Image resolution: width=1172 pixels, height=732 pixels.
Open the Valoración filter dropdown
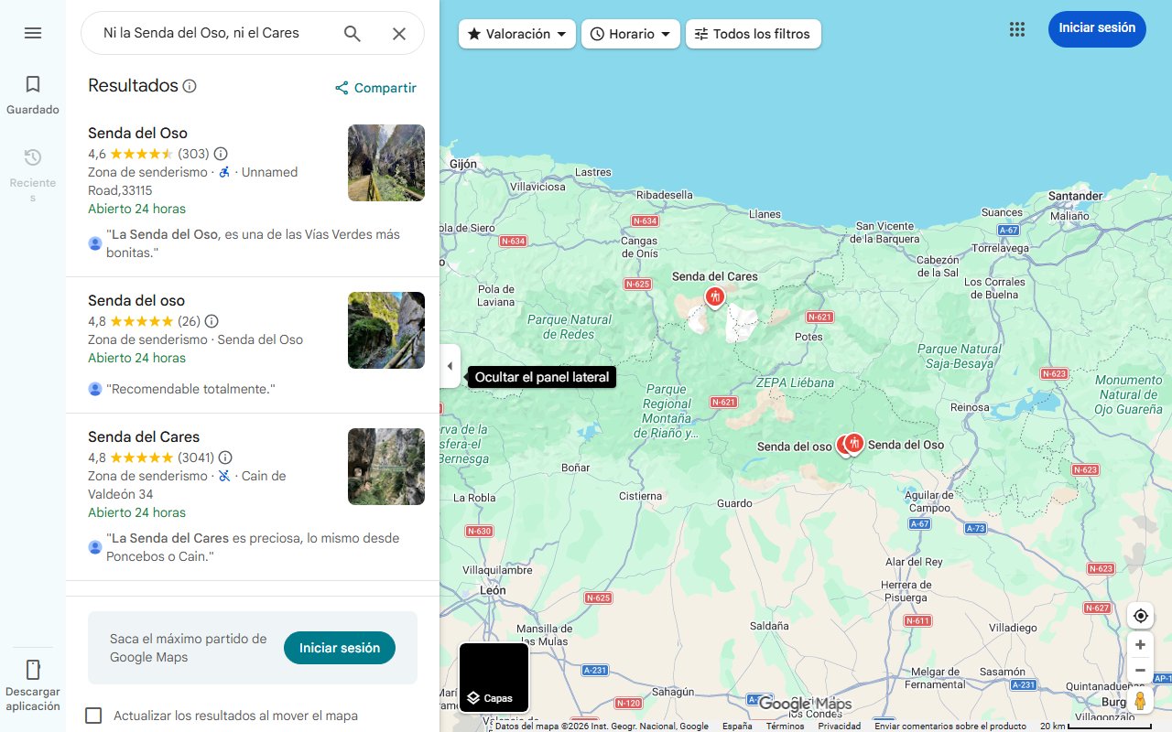[x=516, y=33]
